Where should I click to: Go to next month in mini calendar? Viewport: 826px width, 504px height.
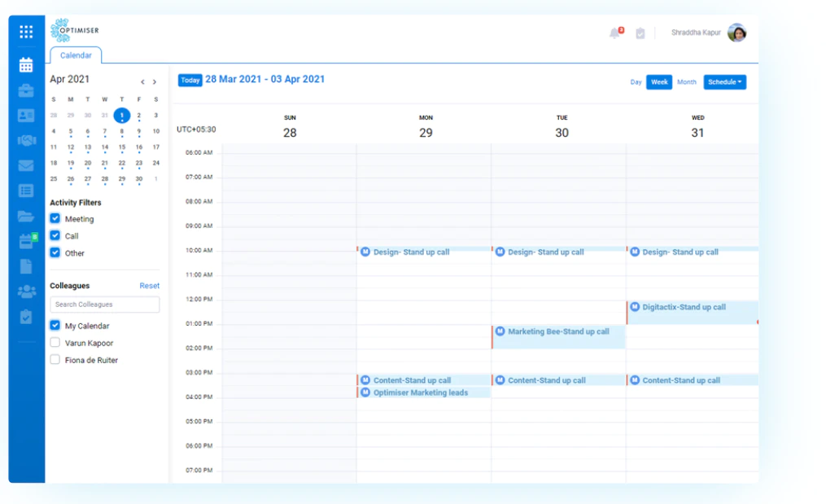coord(155,81)
